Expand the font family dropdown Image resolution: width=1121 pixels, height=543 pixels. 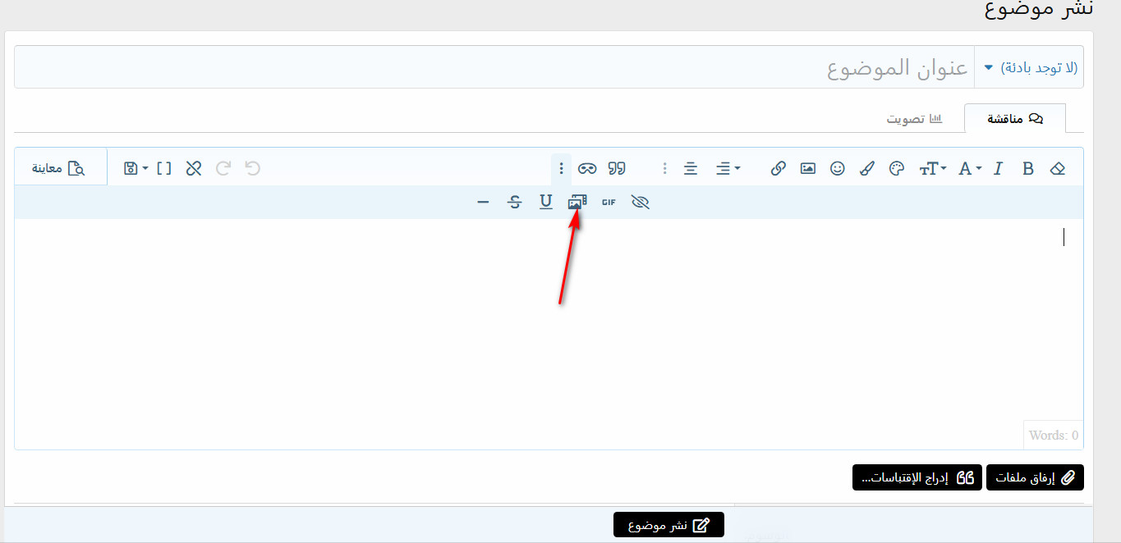pos(969,169)
